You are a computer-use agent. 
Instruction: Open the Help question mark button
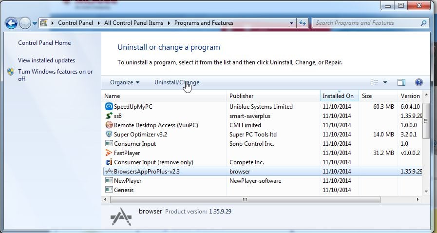coord(418,82)
